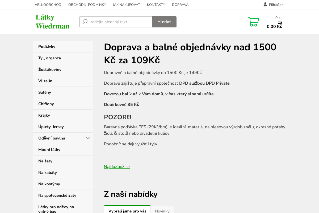Open the shopping cart icon
This screenshot has width=319, height=213.
tap(254, 22)
